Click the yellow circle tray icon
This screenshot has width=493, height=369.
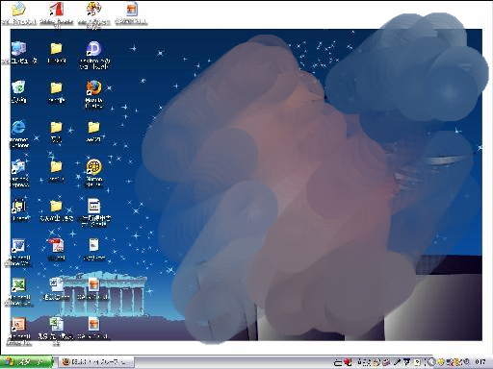(441, 362)
